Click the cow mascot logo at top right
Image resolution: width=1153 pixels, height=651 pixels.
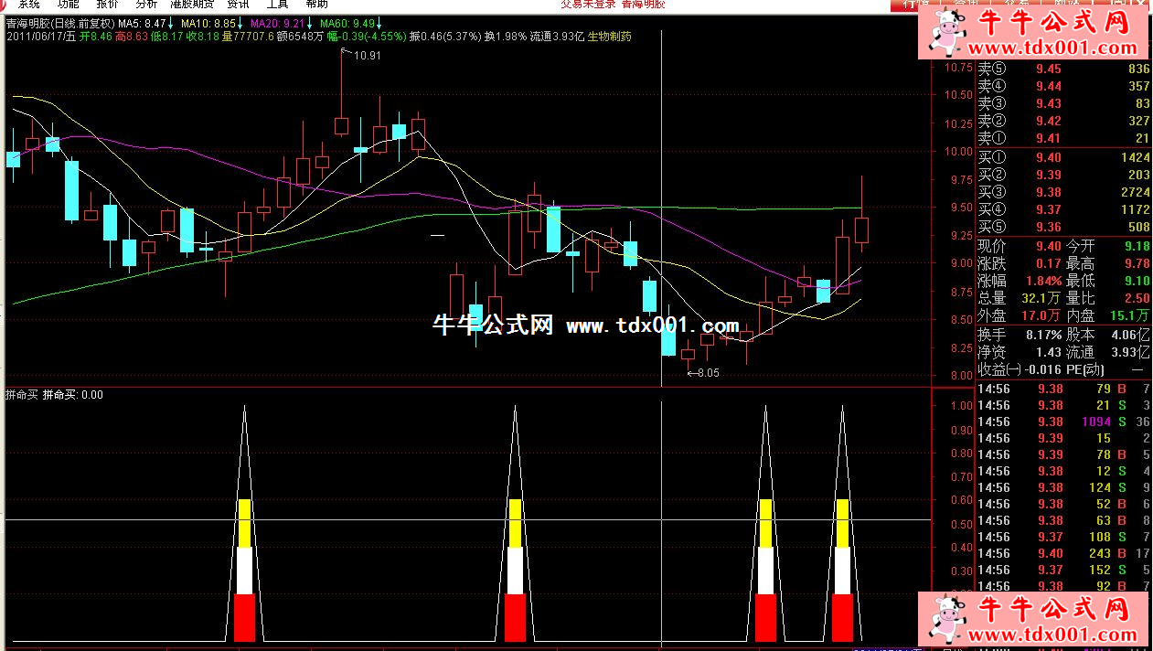click(950, 35)
